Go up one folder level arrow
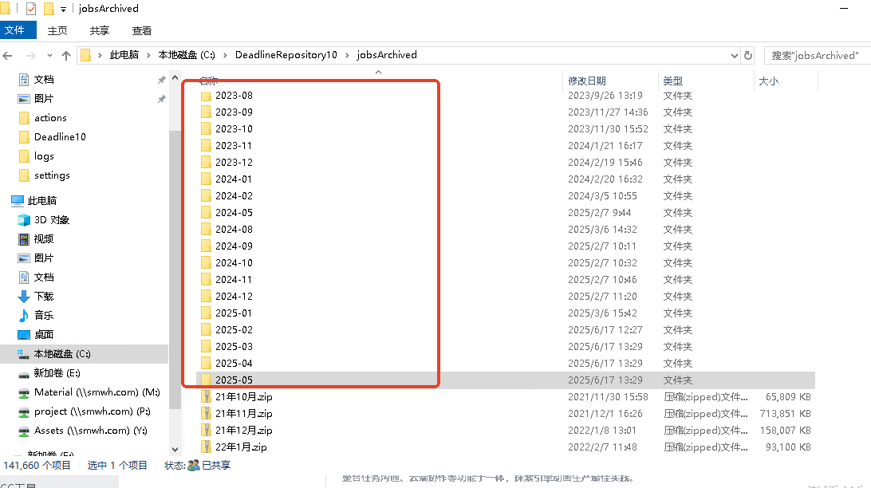This screenshot has width=871, height=488. (x=66, y=56)
